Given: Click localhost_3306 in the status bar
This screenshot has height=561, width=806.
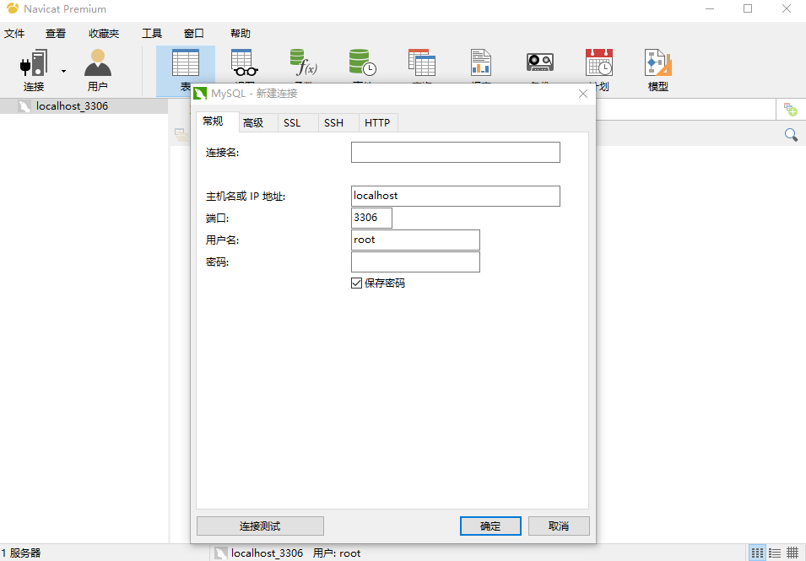Looking at the screenshot, I should (x=267, y=553).
